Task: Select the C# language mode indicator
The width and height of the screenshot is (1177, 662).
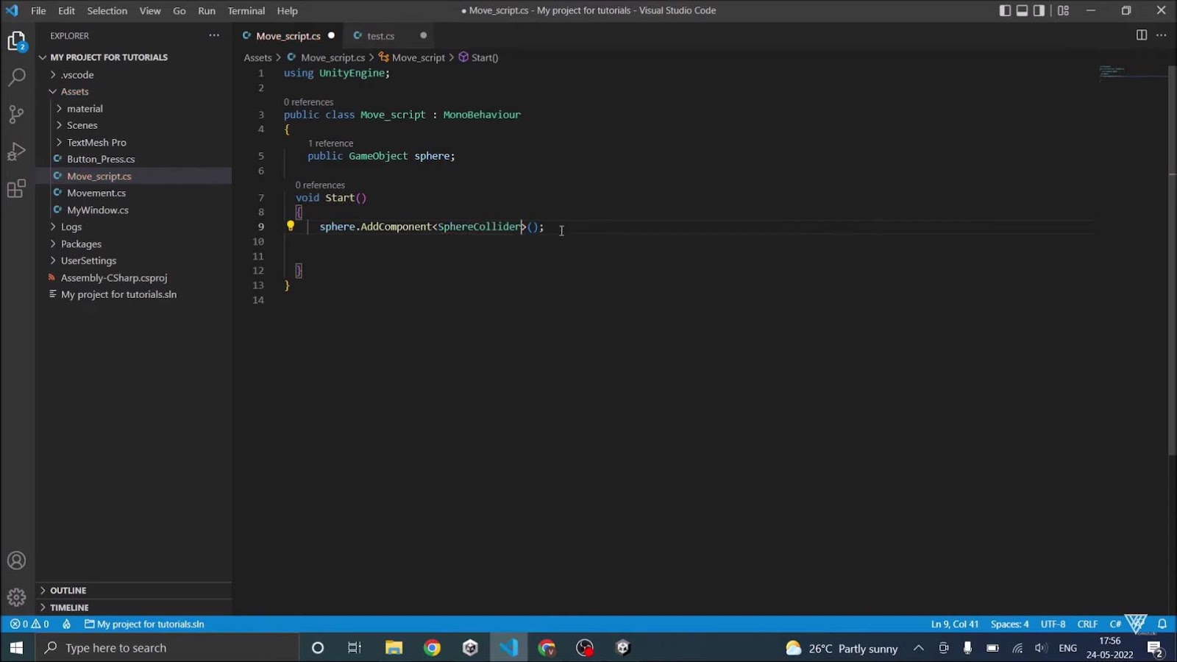Action: coord(1114,624)
